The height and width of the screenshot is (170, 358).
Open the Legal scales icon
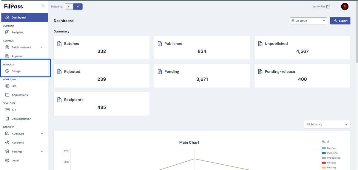tap(7, 160)
